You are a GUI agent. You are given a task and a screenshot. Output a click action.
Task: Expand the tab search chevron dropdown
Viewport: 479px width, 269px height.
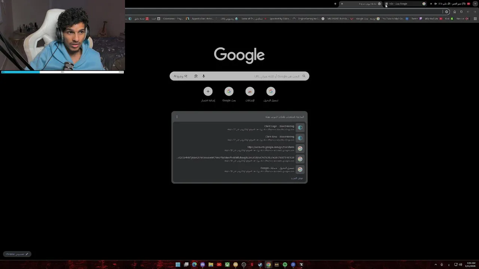(x=475, y=4)
